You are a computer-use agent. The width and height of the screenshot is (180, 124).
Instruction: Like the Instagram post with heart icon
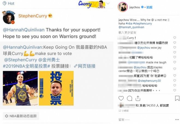(121, 98)
